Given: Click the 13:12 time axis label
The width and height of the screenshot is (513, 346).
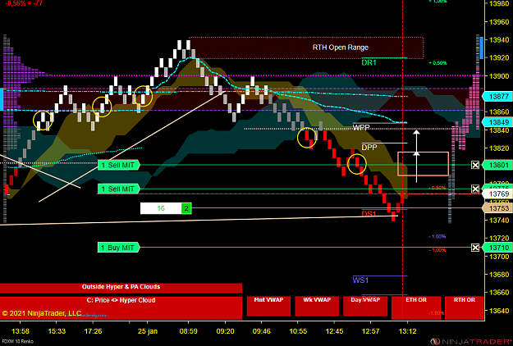Looking at the screenshot, I should (408, 331).
